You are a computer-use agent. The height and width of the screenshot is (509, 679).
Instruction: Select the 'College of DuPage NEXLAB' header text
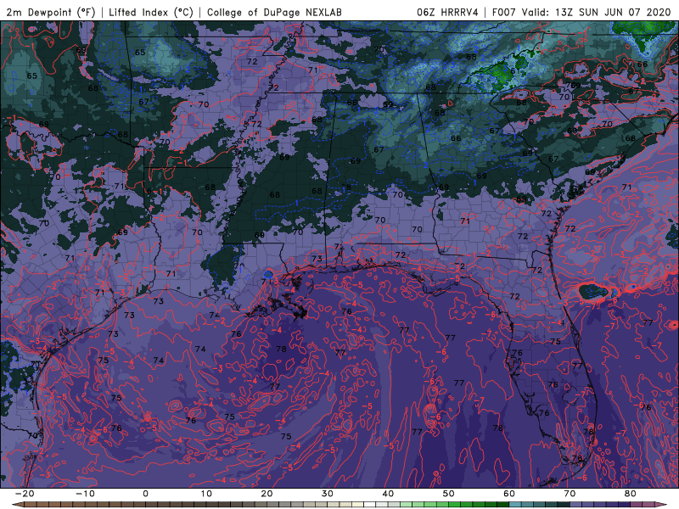[x=274, y=12]
